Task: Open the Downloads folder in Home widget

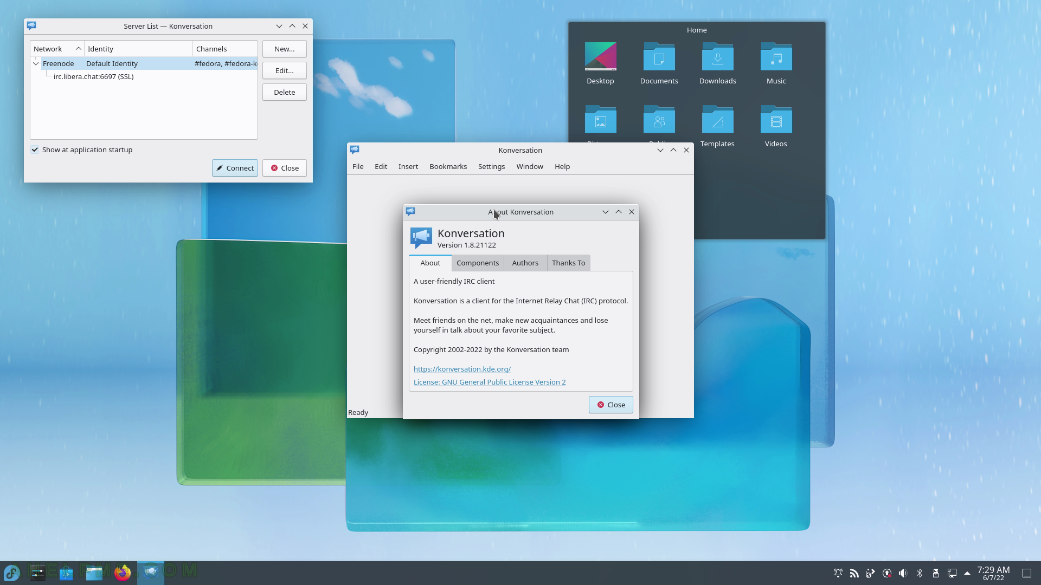Action: 717,63
